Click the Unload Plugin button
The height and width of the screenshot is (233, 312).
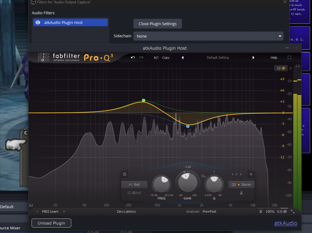[x=51, y=223]
